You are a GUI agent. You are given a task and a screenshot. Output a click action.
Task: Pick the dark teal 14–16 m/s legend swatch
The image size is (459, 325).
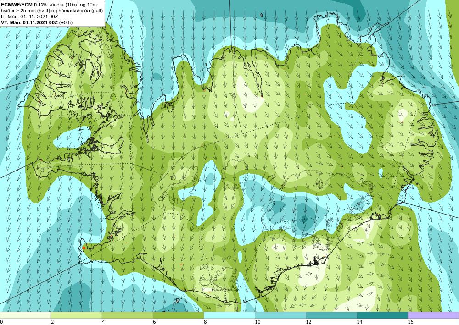click(382, 315)
